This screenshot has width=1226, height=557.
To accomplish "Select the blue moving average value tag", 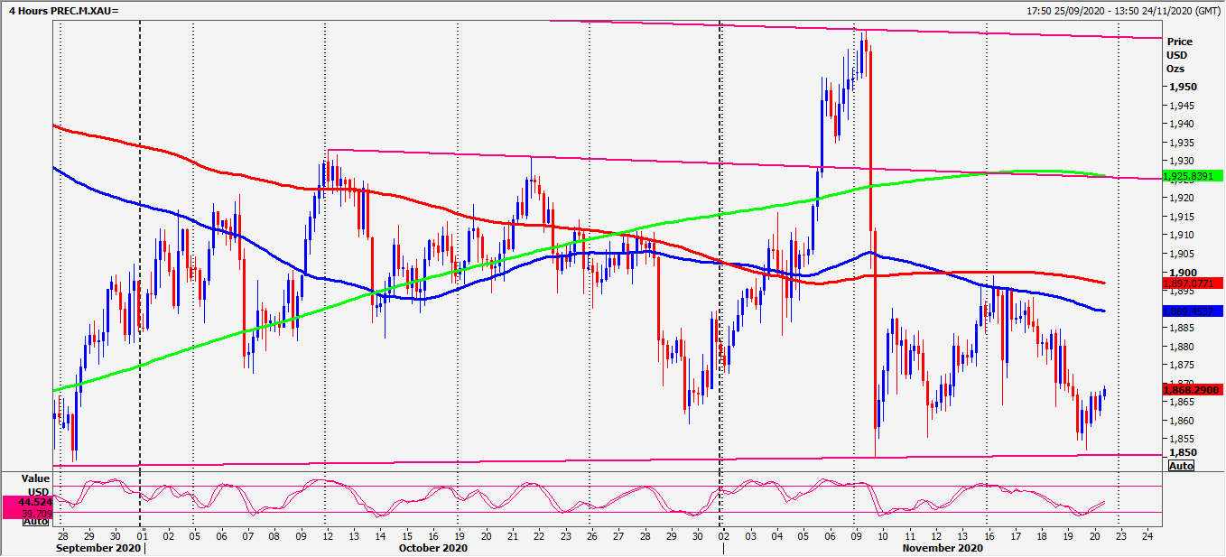I will [x=1194, y=311].
